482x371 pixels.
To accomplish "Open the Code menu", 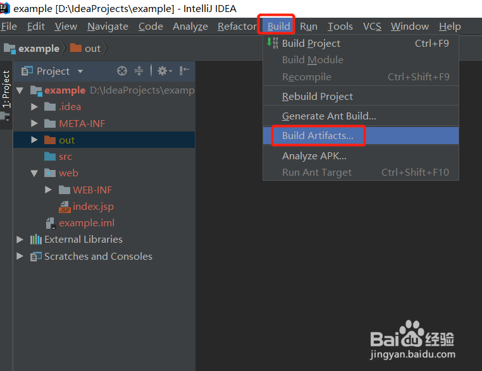I will [151, 27].
